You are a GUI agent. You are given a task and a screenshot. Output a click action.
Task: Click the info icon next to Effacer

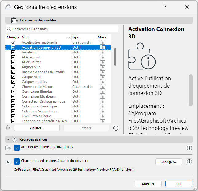(116, 128)
